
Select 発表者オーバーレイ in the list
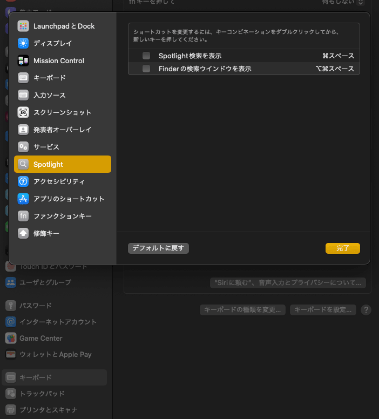click(x=63, y=130)
